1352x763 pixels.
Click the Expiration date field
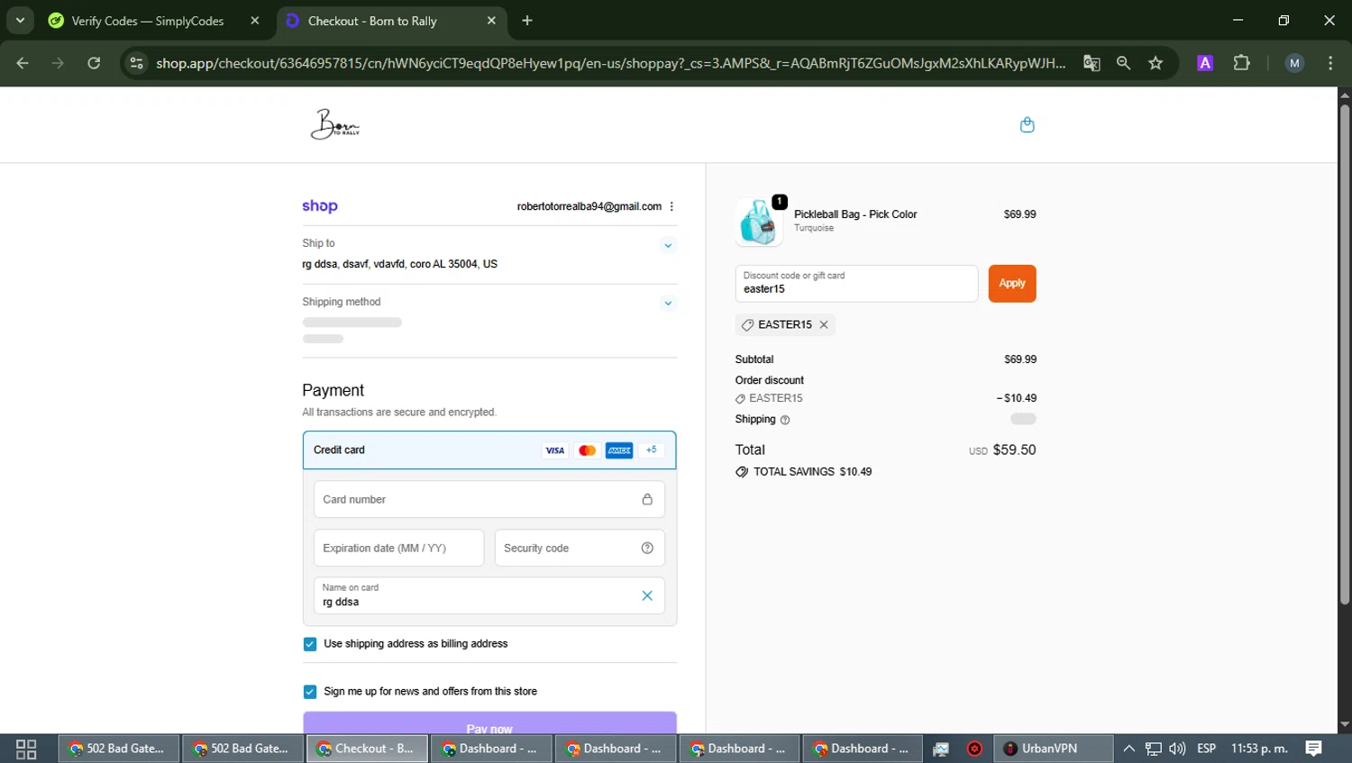(x=398, y=548)
